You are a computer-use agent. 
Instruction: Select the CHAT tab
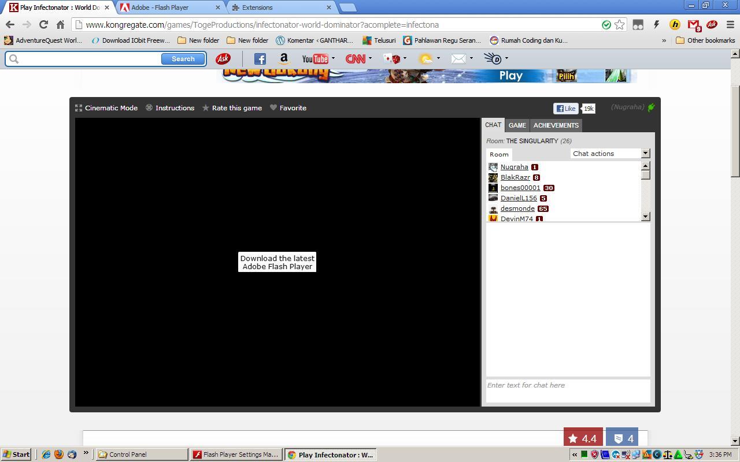click(x=493, y=125)
